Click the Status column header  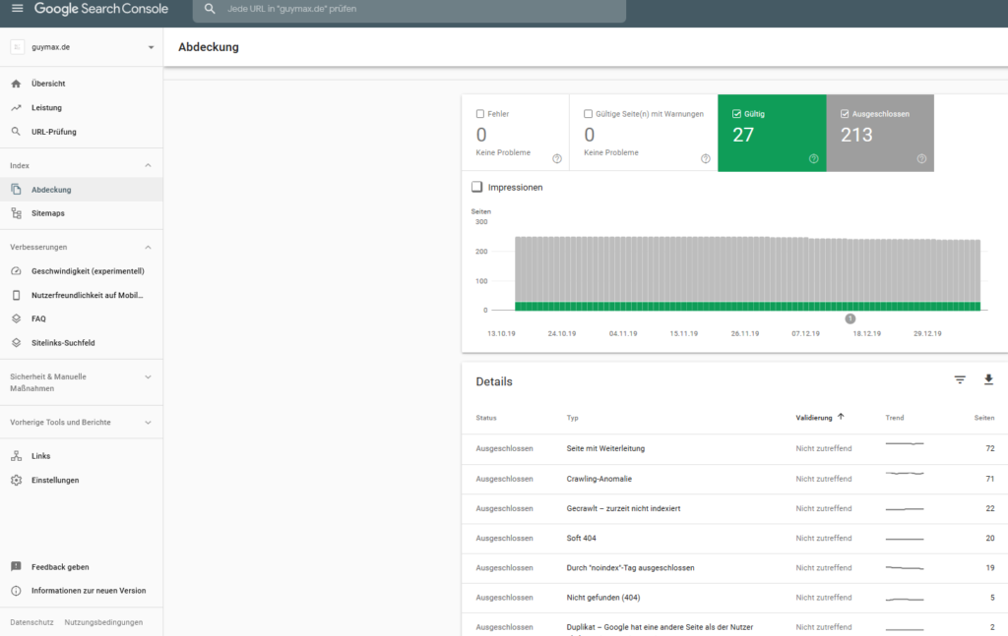[486, 418]
